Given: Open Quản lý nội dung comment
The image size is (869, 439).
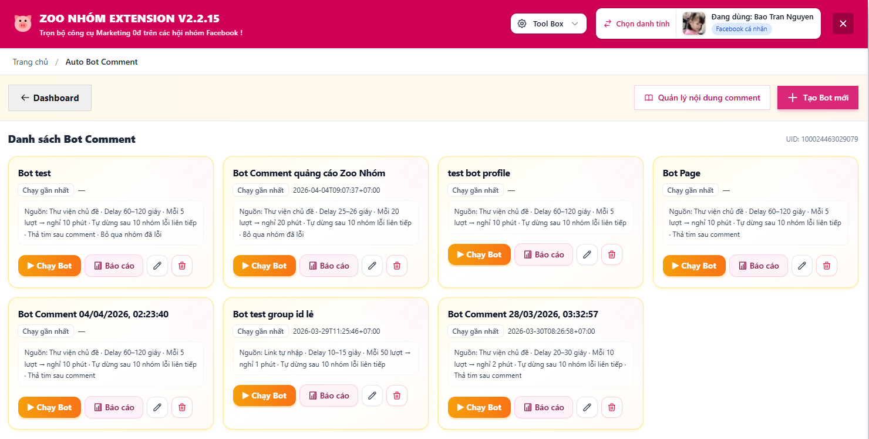Looking at the screenshot, I should pyautogui.click(x=702, y=98).
